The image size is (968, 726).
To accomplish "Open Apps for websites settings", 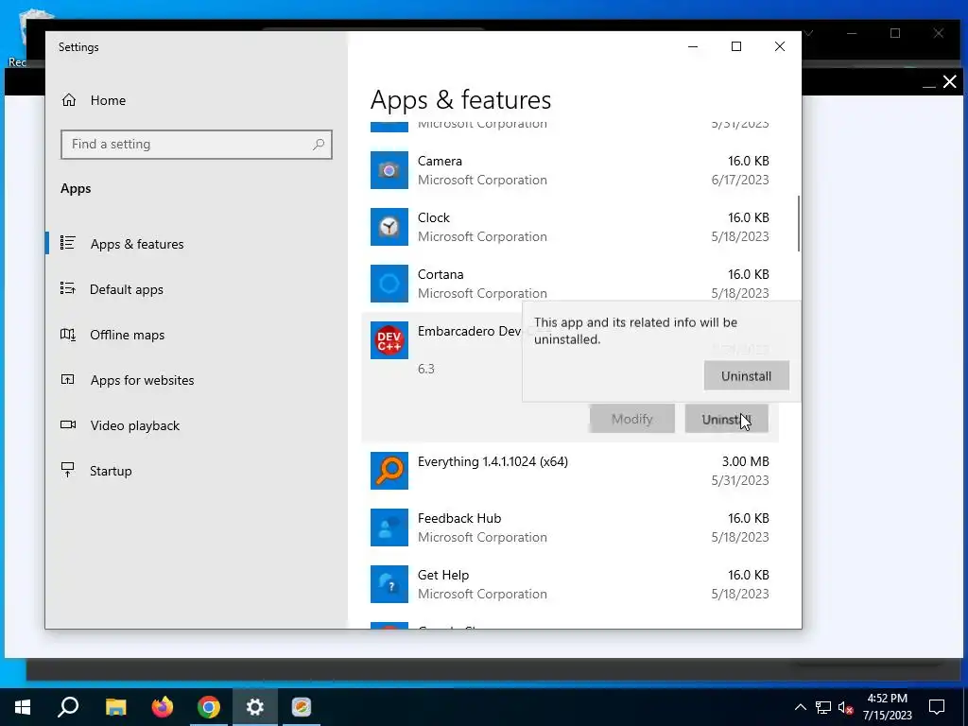I will pos(142,380).
